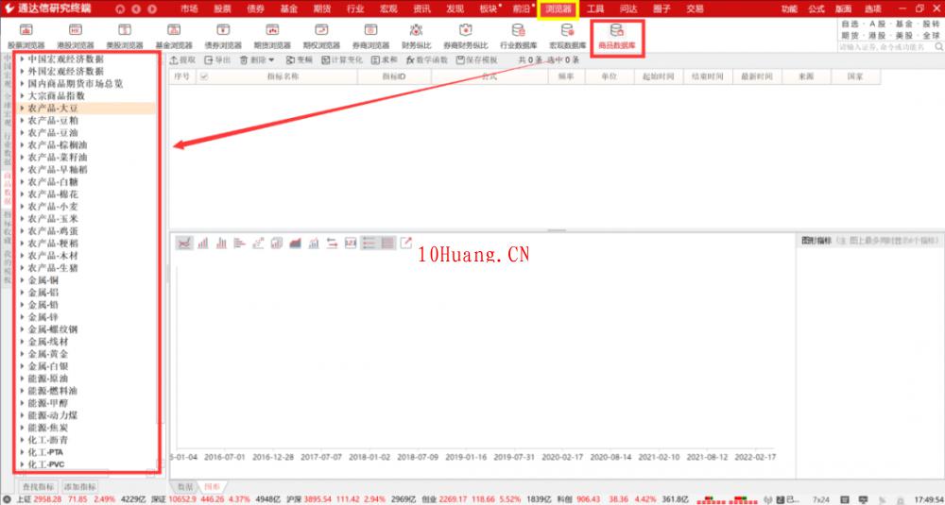
Task: Click the 查找指标 button
Action: (x=38, y=486)
